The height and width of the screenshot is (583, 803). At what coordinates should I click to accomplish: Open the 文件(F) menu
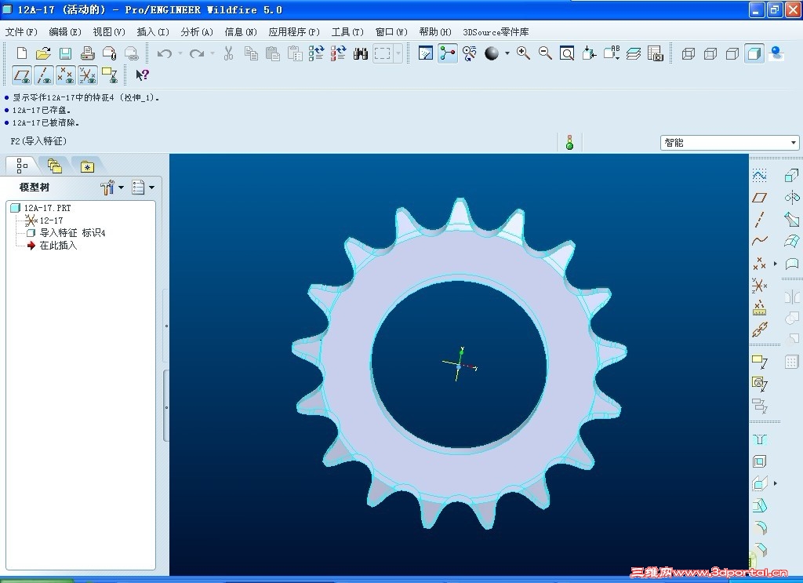click(x=21, y=32)
